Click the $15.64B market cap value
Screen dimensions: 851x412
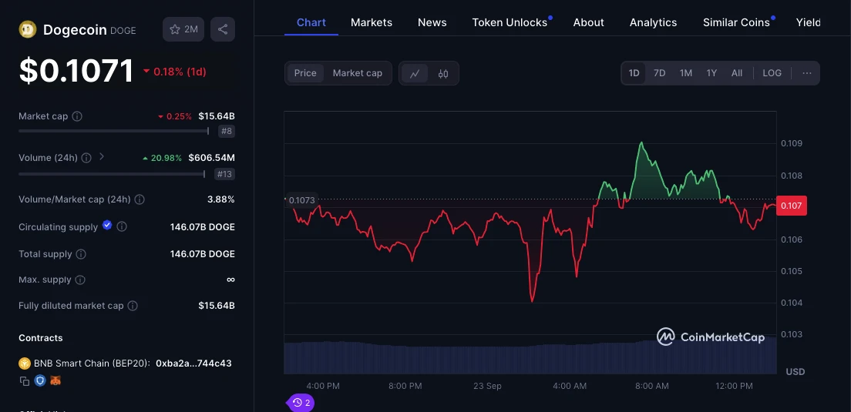217,116
